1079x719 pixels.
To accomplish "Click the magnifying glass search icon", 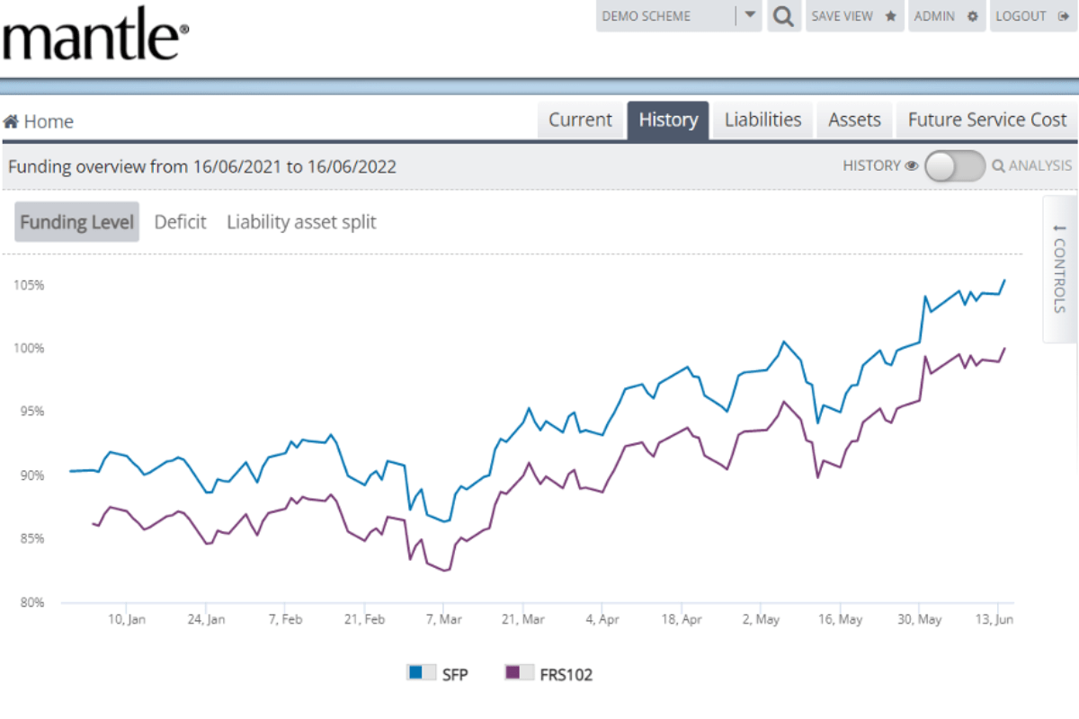I will coord(784,16).
